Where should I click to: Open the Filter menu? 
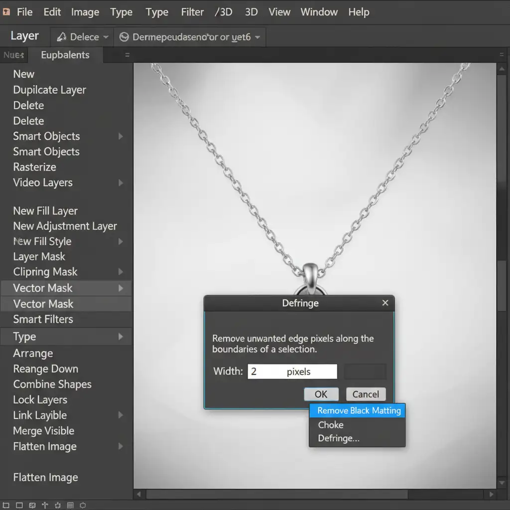point(192,12)
